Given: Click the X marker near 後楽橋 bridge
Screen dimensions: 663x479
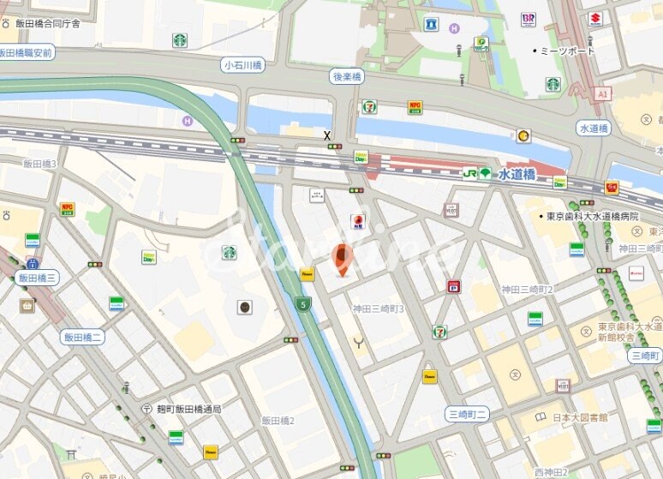Looking at the screenshot, I should tap(327, 136).
